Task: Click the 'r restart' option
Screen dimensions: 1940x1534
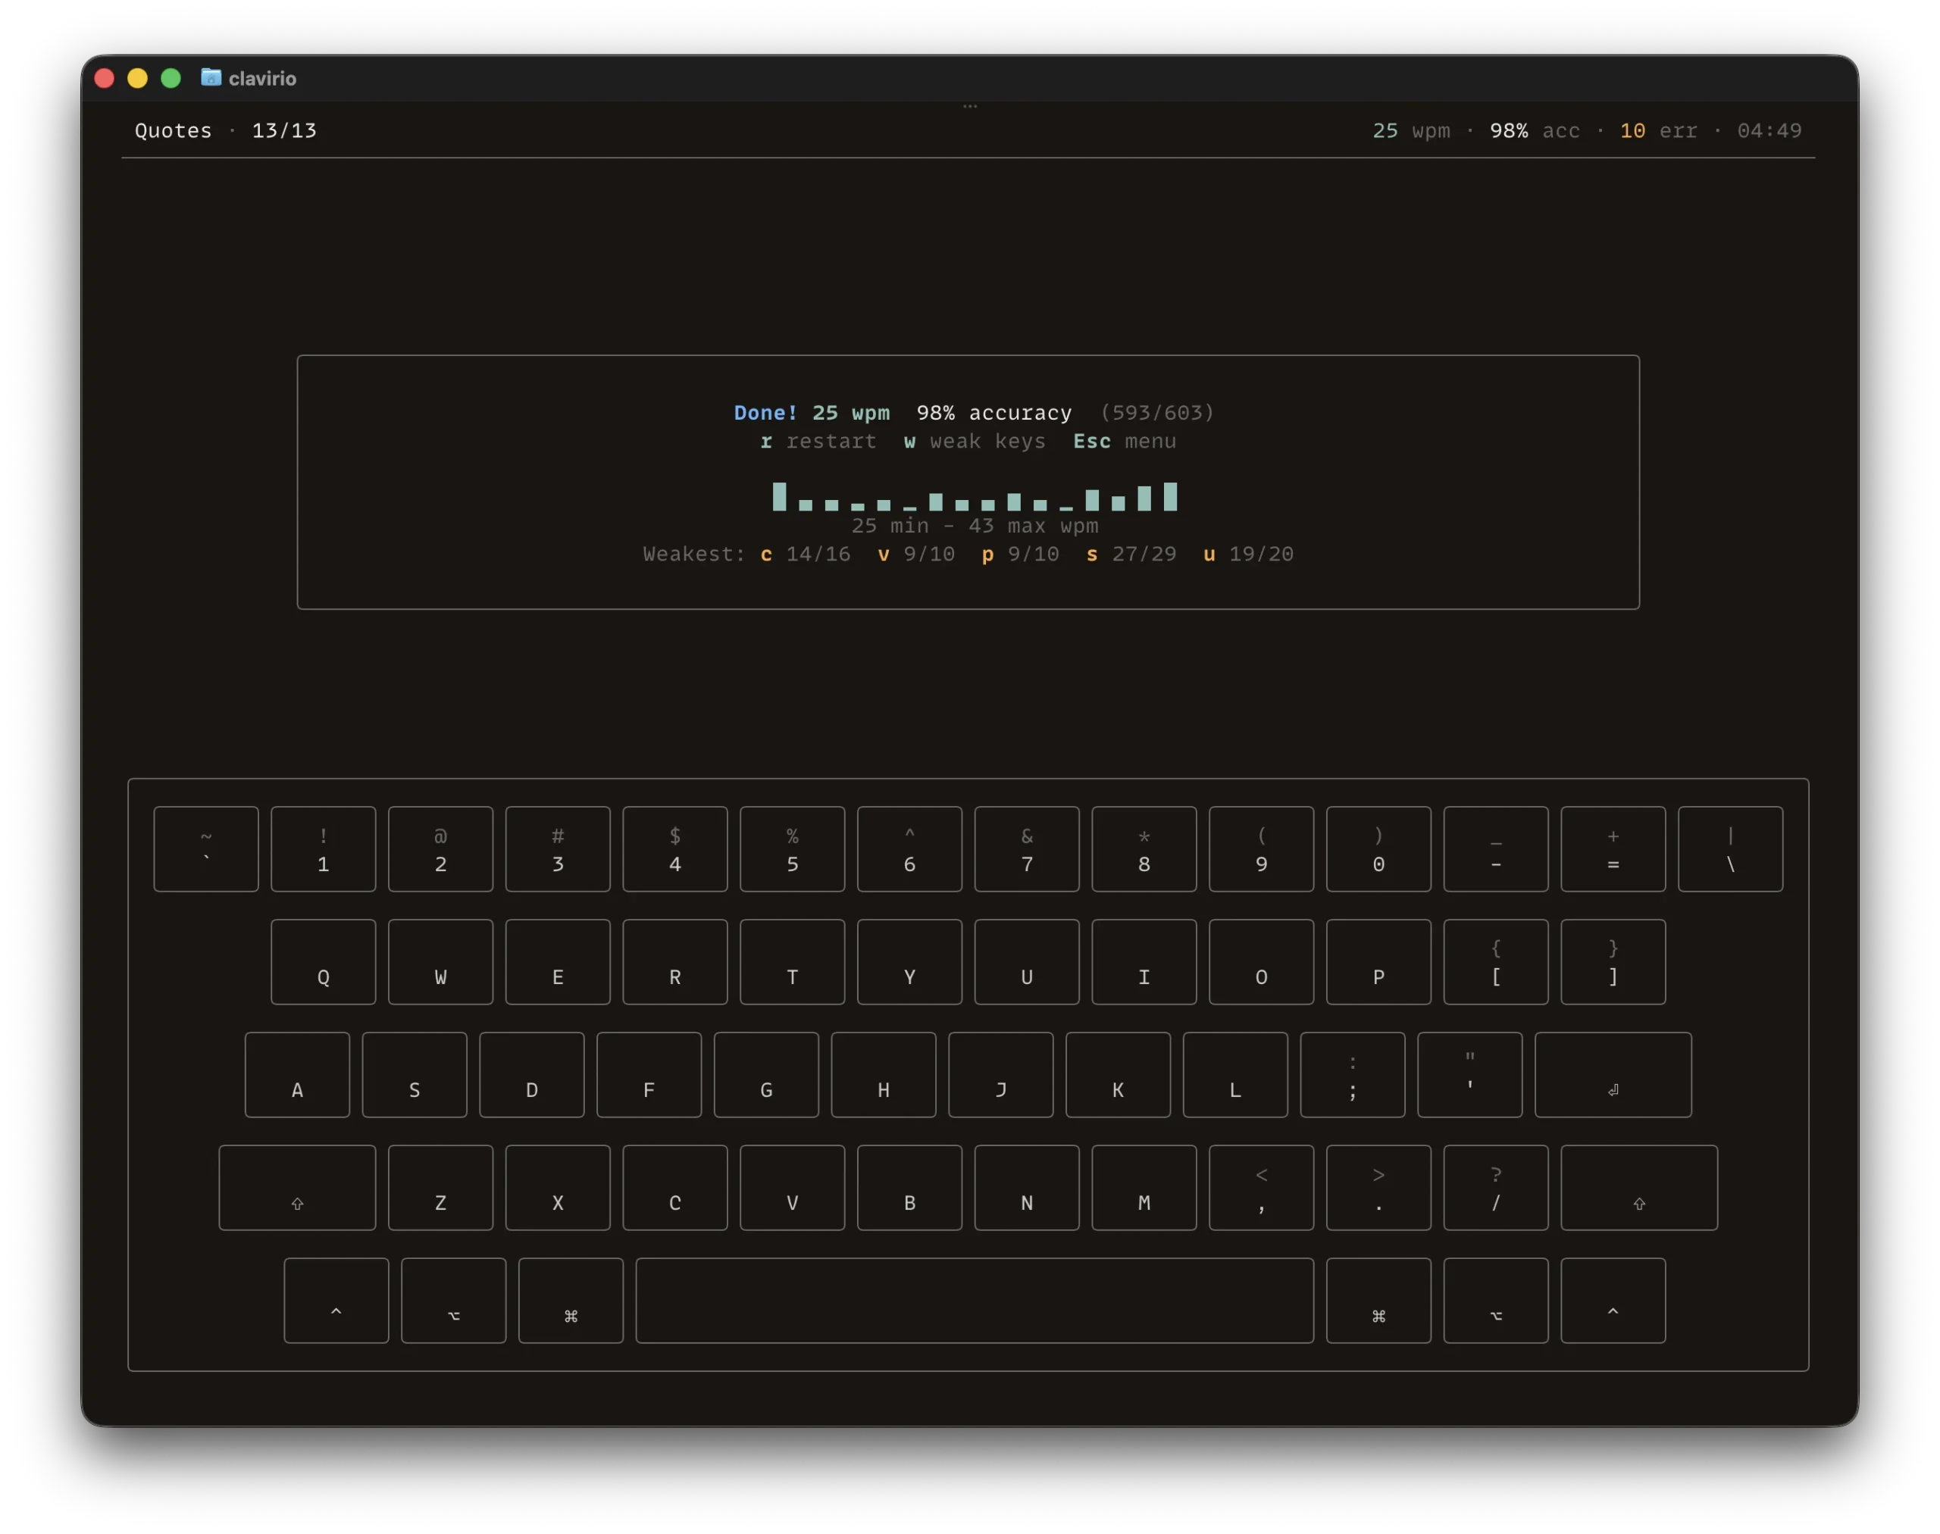Action: tap(818, 441)
